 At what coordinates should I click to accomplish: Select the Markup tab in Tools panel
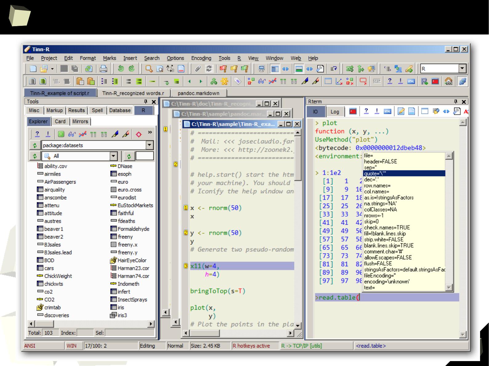pyautogui.click(x=55, y=110)
